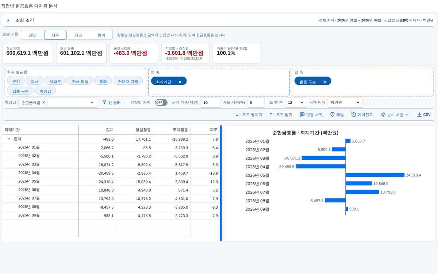The height and width of the screenshot is (274, 438).
Task: Click the 지출 비율 KPI card
Action: (x=237, y=53)
